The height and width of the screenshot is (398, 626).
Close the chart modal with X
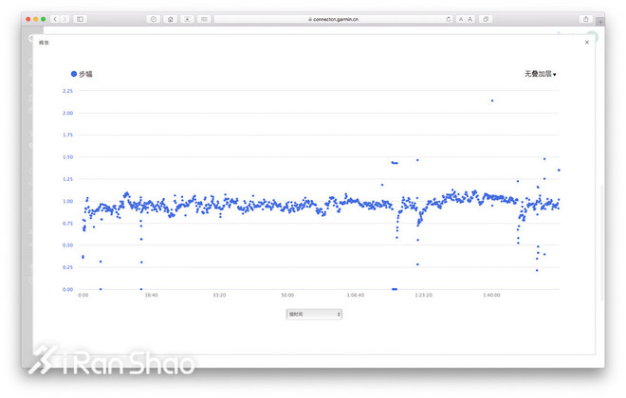tap(586, 43)
